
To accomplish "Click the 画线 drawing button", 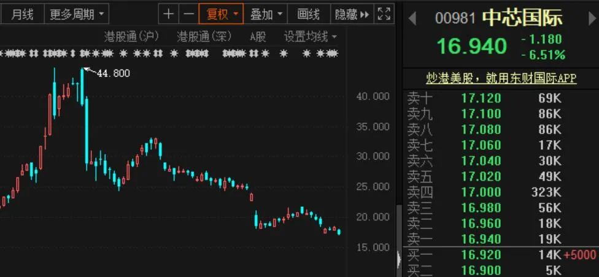I will tap(309, 15).
